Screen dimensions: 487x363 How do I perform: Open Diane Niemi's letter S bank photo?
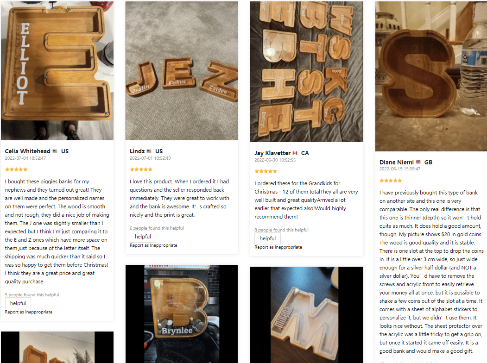[431, 76]
